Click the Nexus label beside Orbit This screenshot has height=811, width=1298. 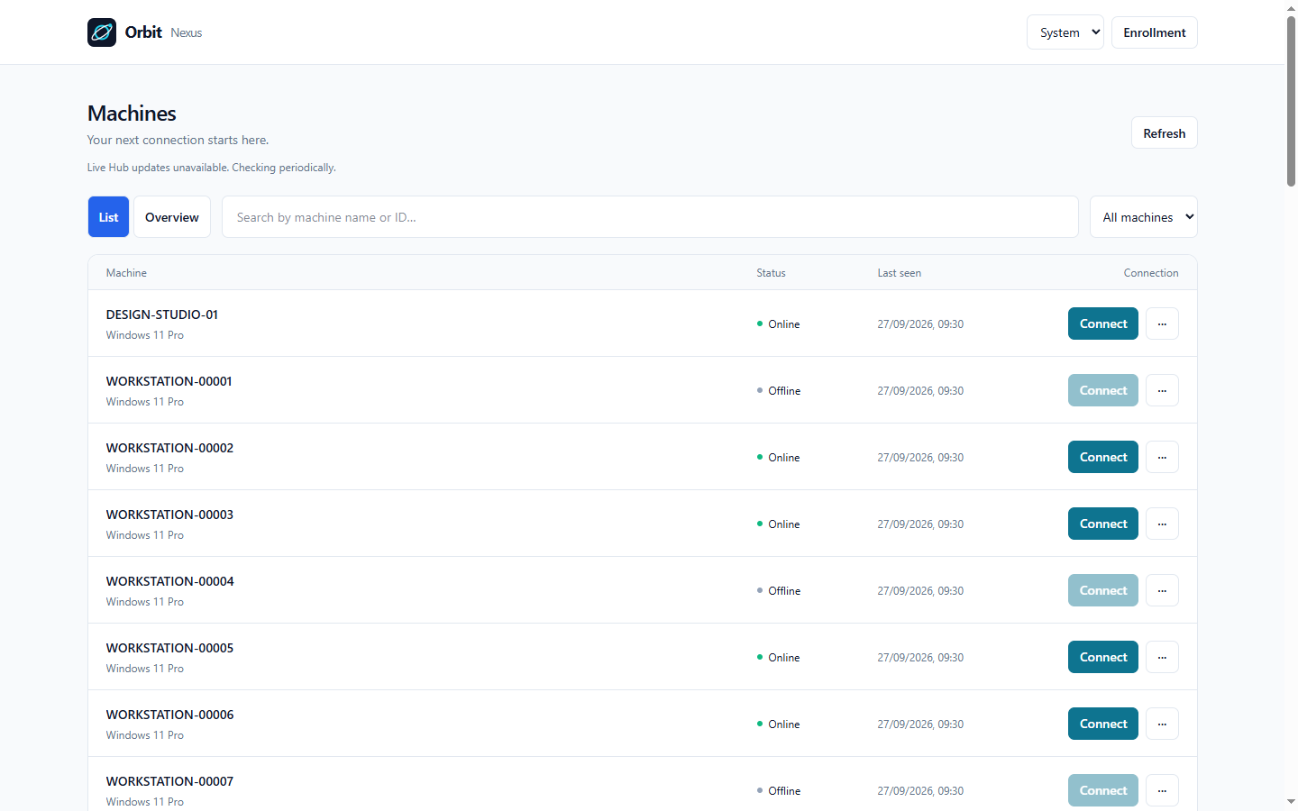(187, 33)
